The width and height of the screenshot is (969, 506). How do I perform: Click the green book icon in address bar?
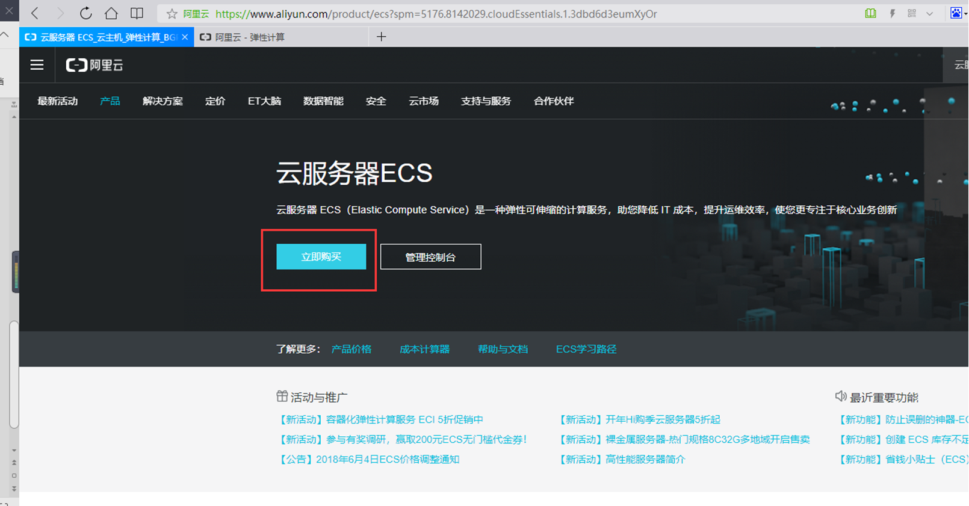870,13
